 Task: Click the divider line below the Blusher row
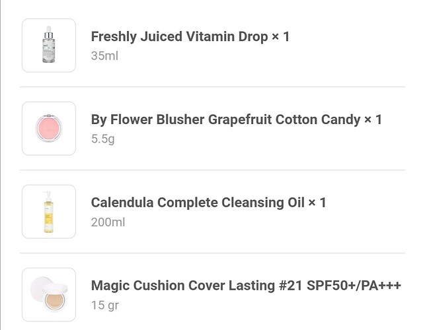point(212,170)
